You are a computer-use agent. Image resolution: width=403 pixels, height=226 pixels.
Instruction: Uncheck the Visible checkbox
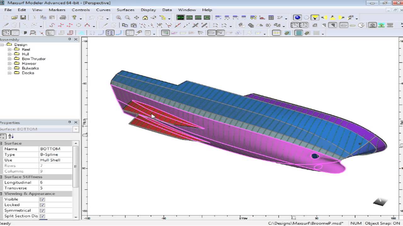43,199
